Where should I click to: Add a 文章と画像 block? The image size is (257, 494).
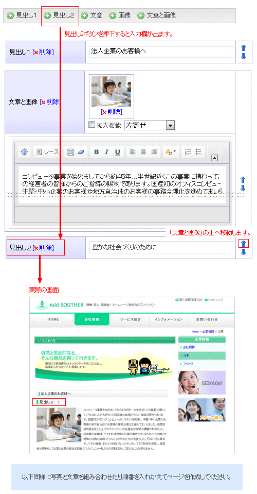coord(157,15)
